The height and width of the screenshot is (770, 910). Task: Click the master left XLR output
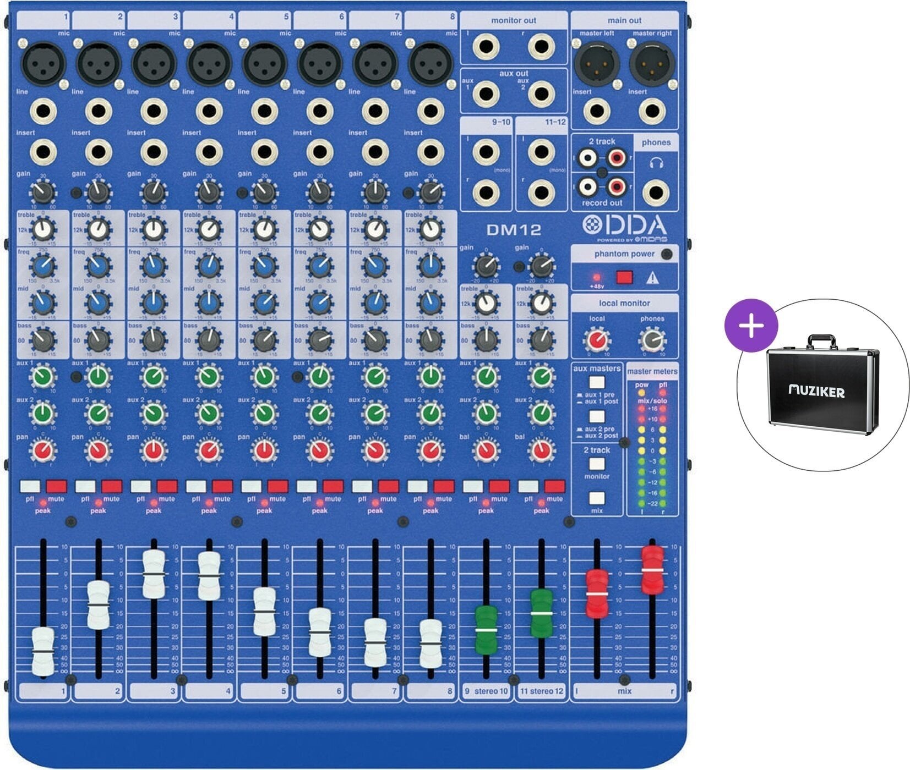pyautogui.click(x=597, y=63)
